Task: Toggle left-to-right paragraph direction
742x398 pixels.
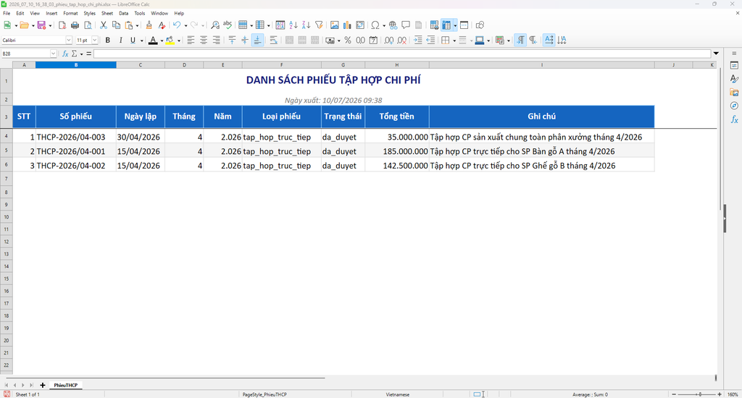Action: pos(520,41)
